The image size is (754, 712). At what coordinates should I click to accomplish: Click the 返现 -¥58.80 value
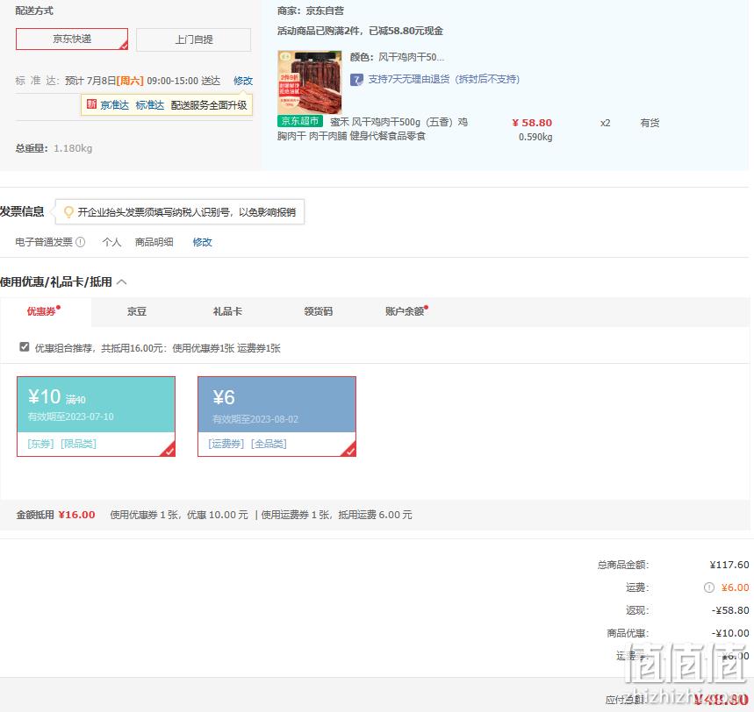click(x=730, y=610)
